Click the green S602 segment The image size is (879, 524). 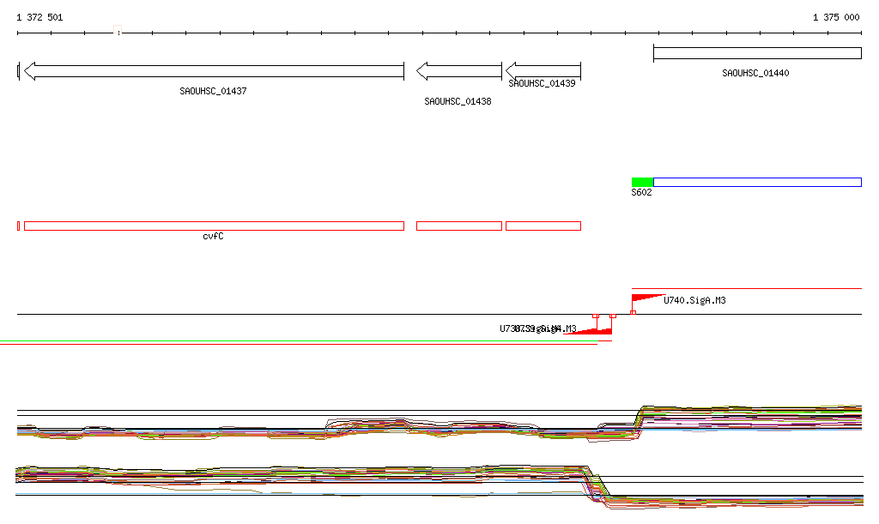(x=642, y=182)
